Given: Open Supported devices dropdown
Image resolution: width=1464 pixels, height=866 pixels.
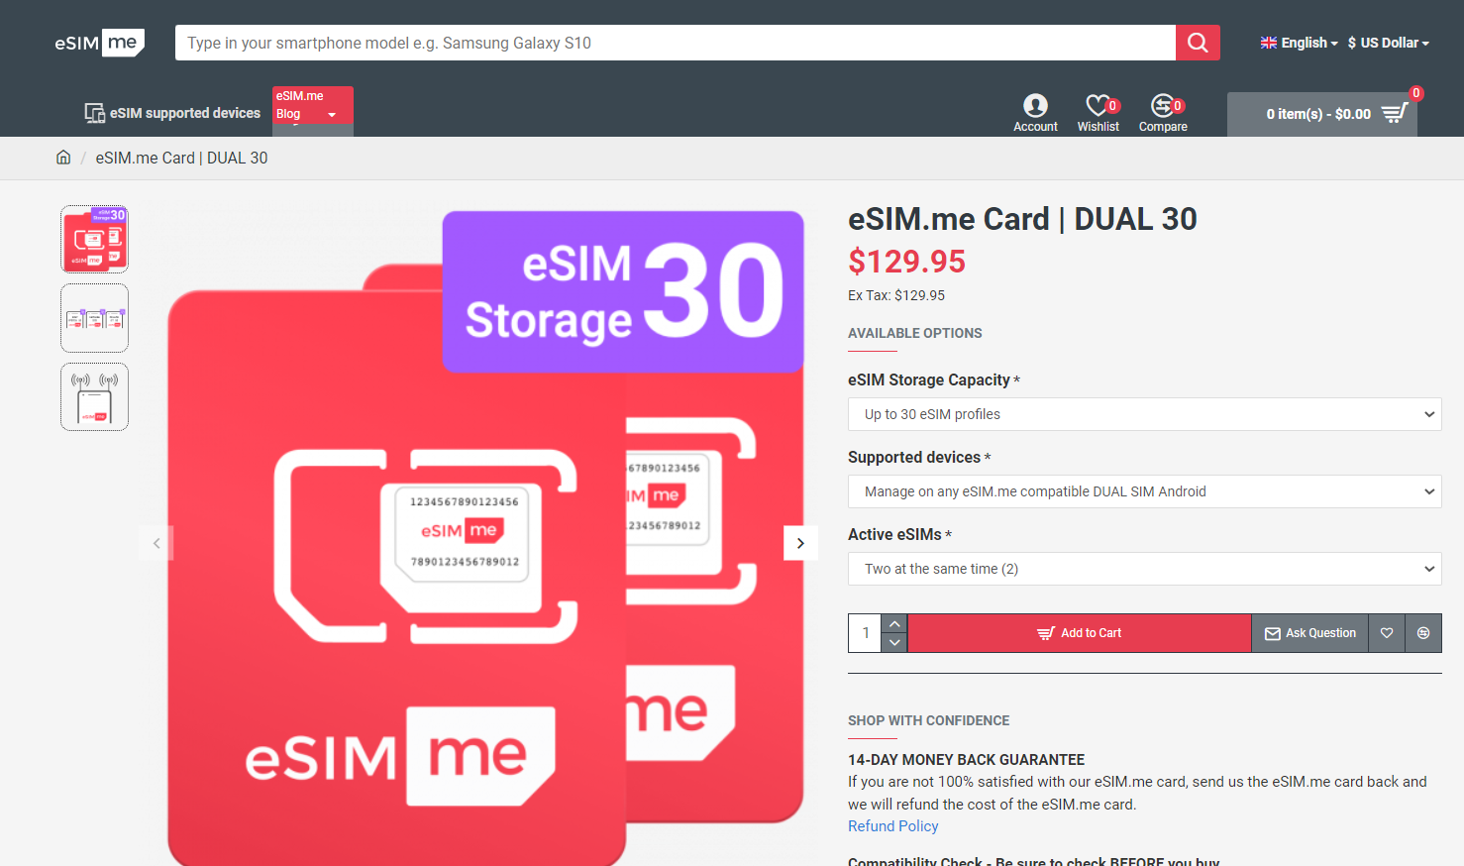Looking at the screenshot, I should [1144, 491].
